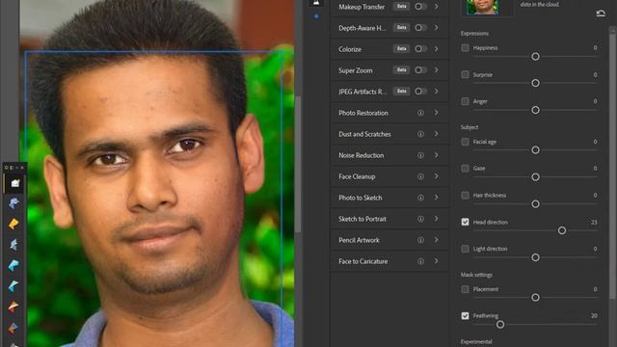The image size is (617, 347).
Task: Uncheck the Head direction checkbox
Action: [465, 223]
